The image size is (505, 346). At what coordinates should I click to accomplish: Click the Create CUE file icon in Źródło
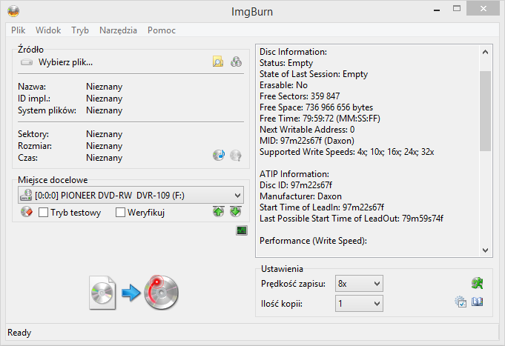click(236, 61)
